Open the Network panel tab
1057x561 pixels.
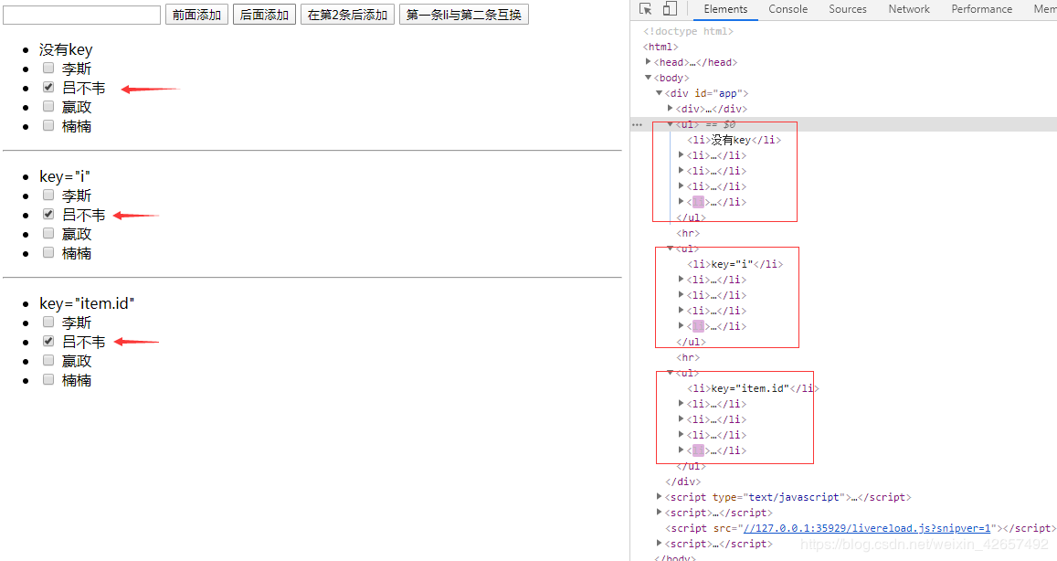[x=909, y=9]
